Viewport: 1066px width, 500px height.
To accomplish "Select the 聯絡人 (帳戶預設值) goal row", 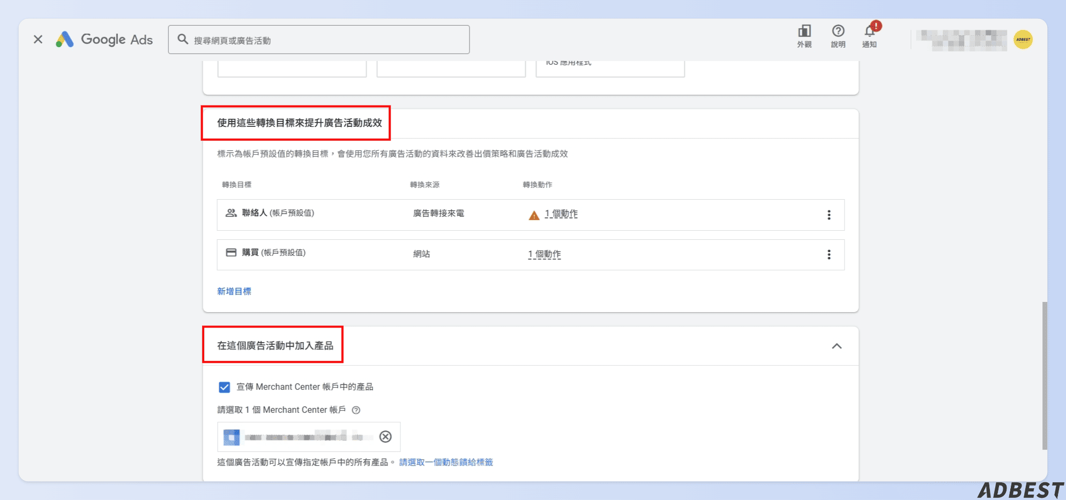I will tap(531, 215).
